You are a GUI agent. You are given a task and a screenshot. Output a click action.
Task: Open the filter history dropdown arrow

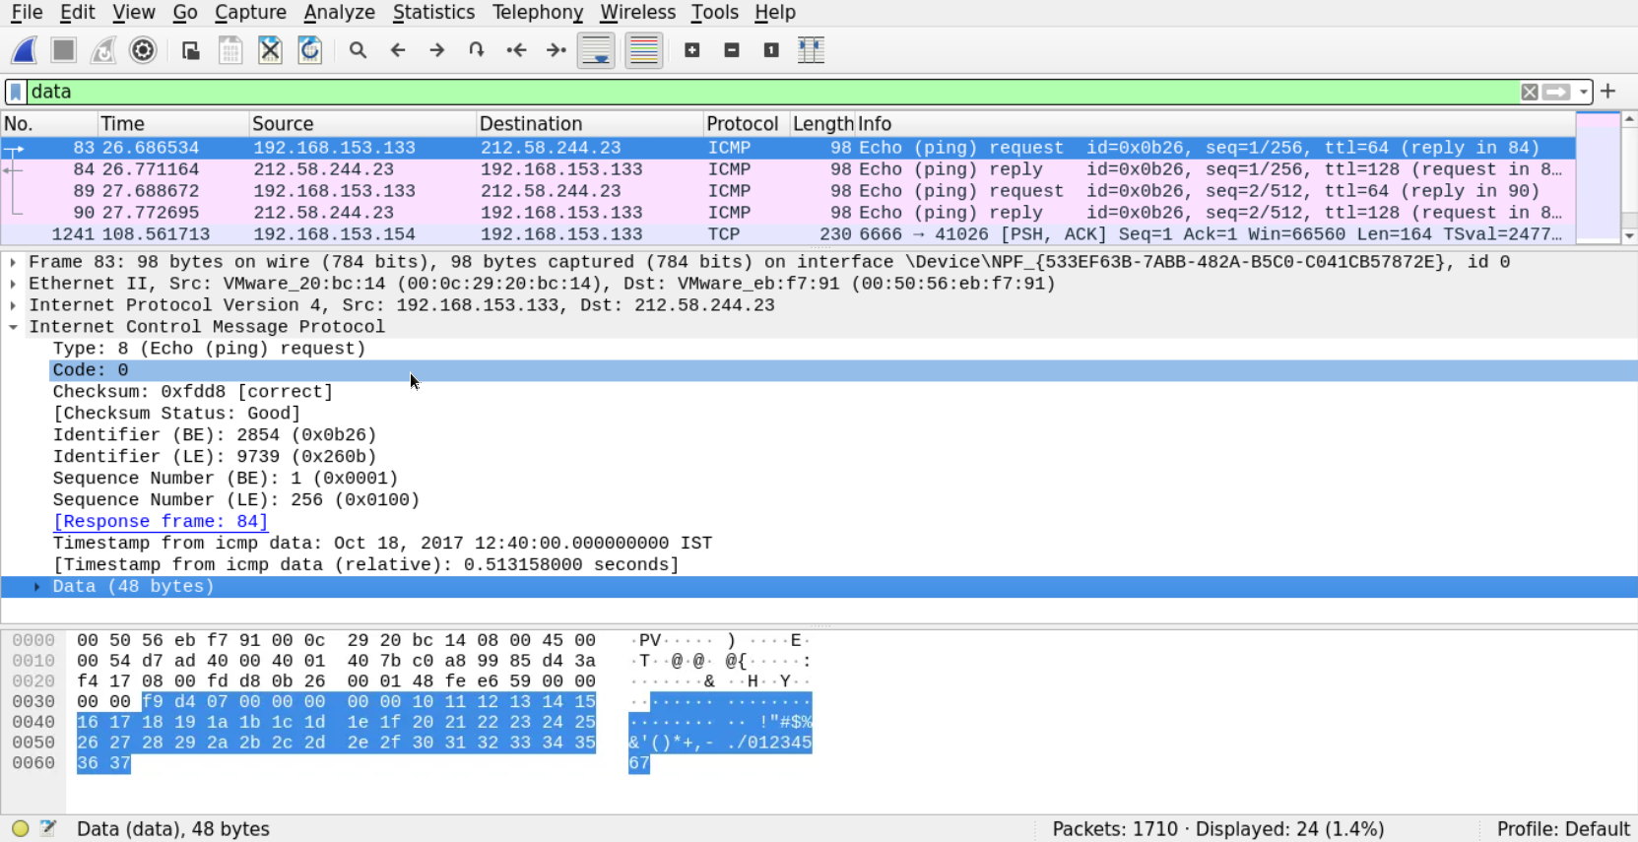(1584, 92)
